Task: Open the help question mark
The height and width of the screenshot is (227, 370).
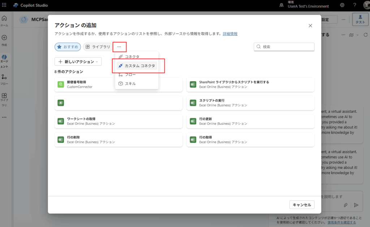Action: point(355,5)
